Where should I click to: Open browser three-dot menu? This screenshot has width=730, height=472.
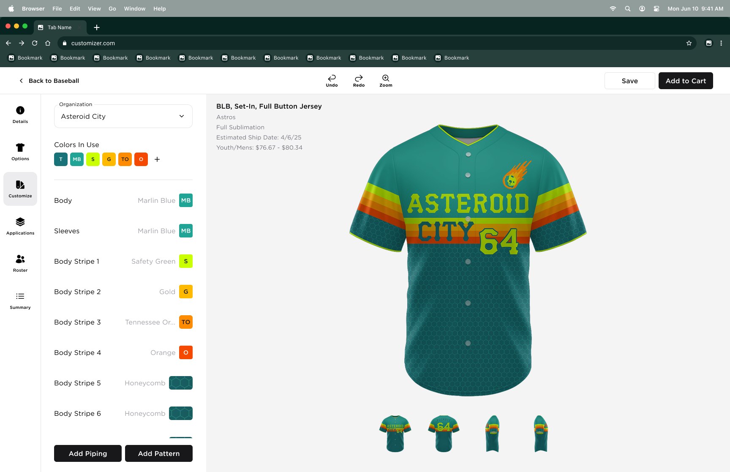pos(721,43)
